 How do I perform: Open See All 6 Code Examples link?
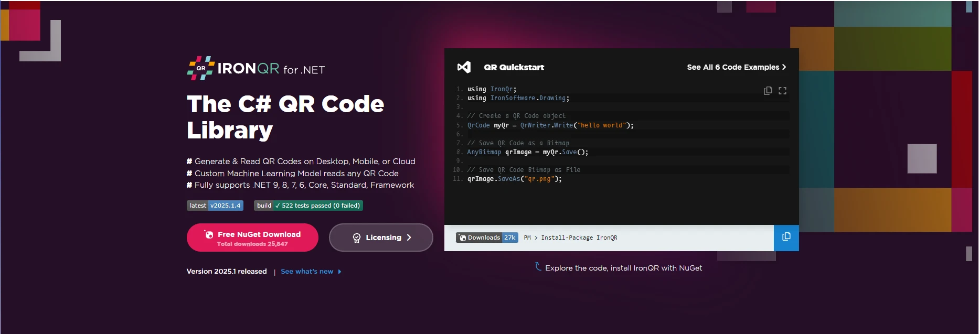[732, 67]
